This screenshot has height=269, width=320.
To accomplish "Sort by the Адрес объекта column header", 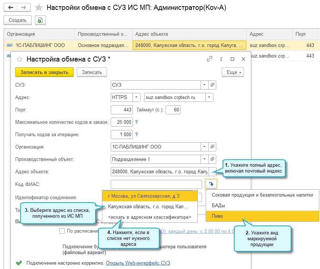I will click(x=189, y=34).
